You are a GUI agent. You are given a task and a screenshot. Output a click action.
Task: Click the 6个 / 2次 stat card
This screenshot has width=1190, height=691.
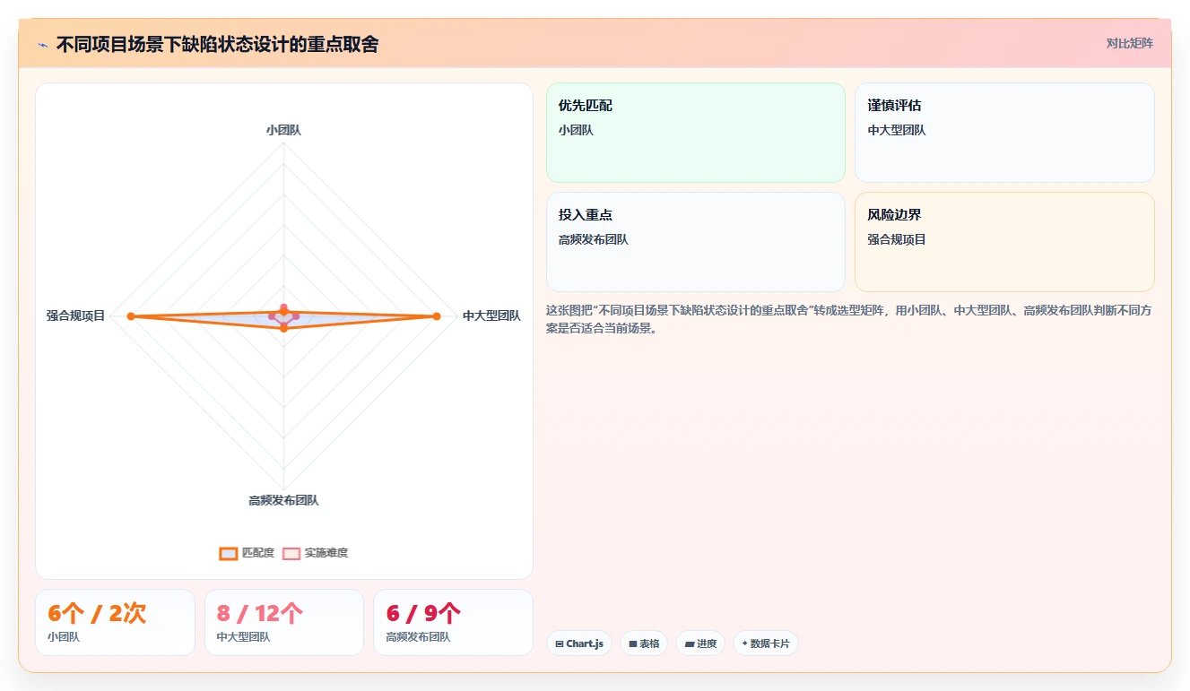coord(115,622)
